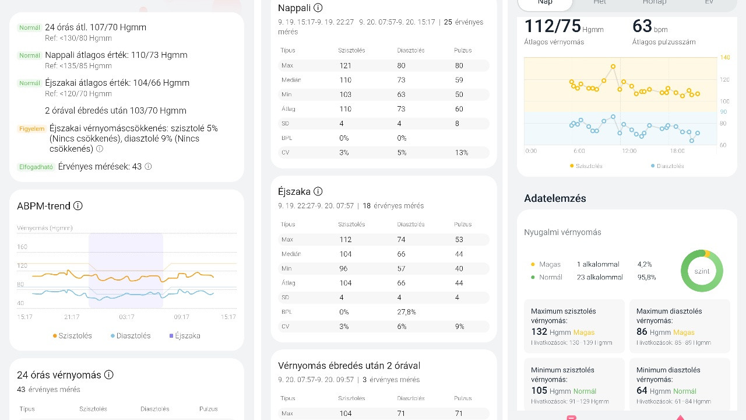This screenshot has height=420, width=746.
Task: Click the Normál badge beside 24 órás átl.
Action: [30, 27]
